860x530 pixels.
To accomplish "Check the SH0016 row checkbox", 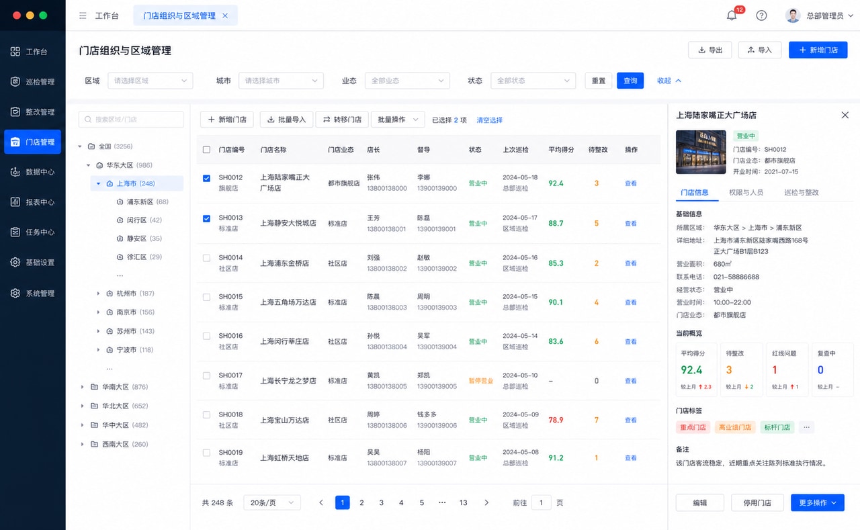I will click(x=206, y=336).
